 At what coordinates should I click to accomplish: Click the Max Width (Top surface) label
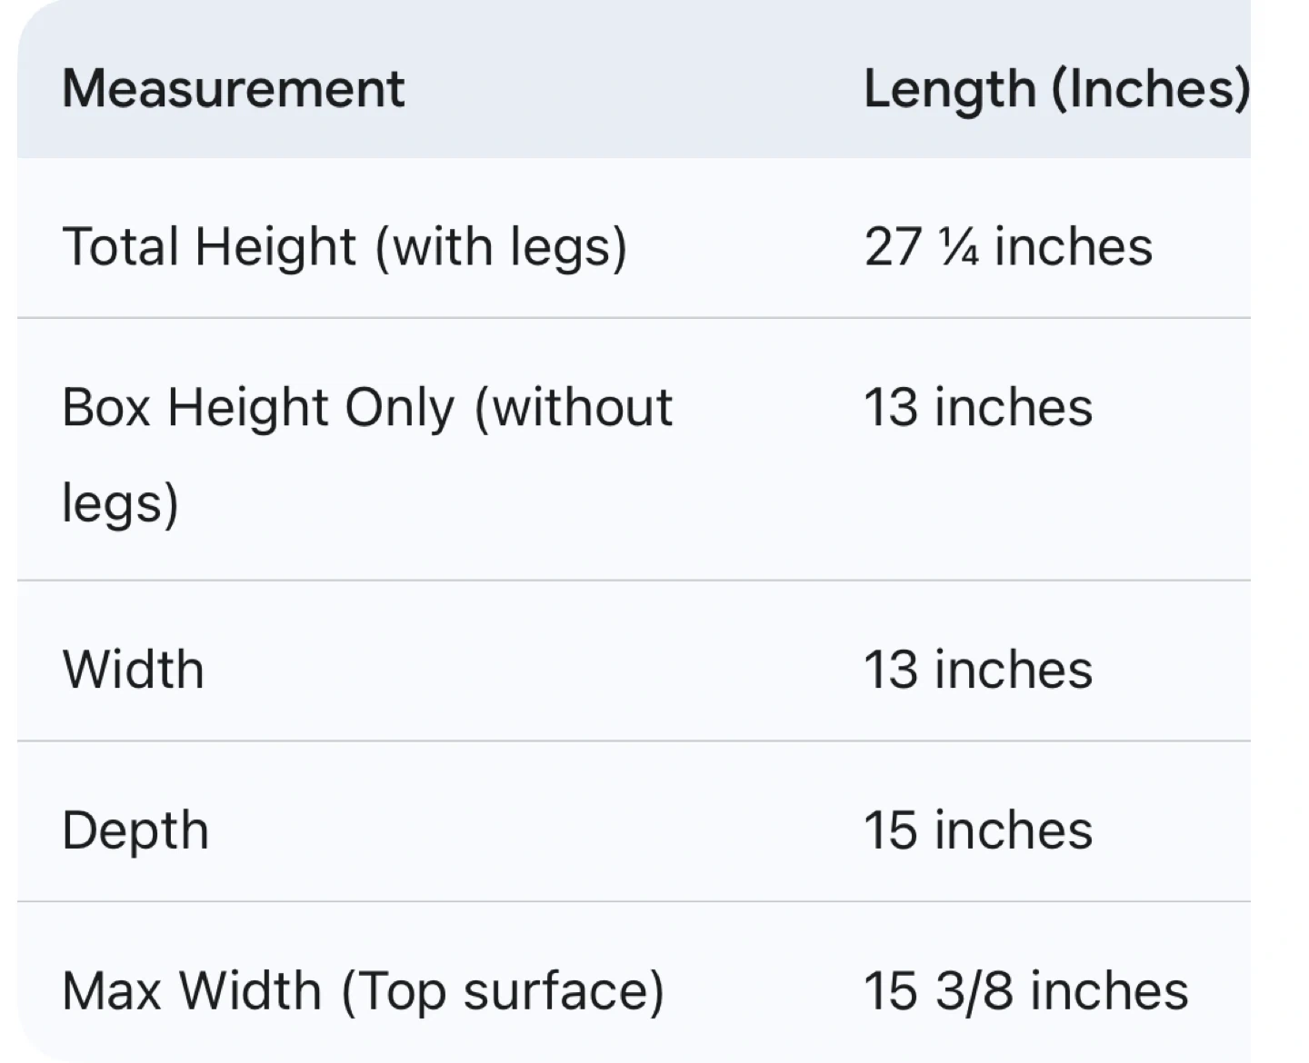click(363, 990)
